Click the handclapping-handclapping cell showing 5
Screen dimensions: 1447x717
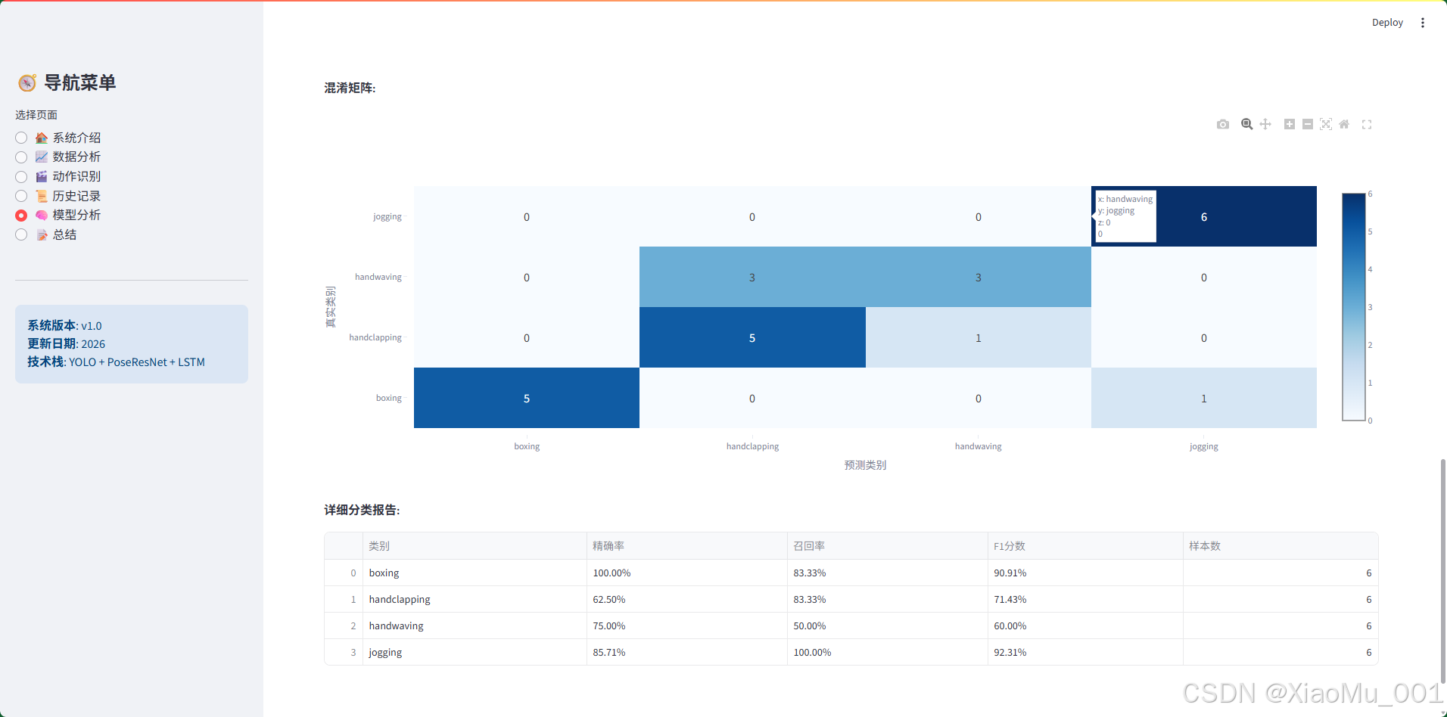click(x=752, y=337)
